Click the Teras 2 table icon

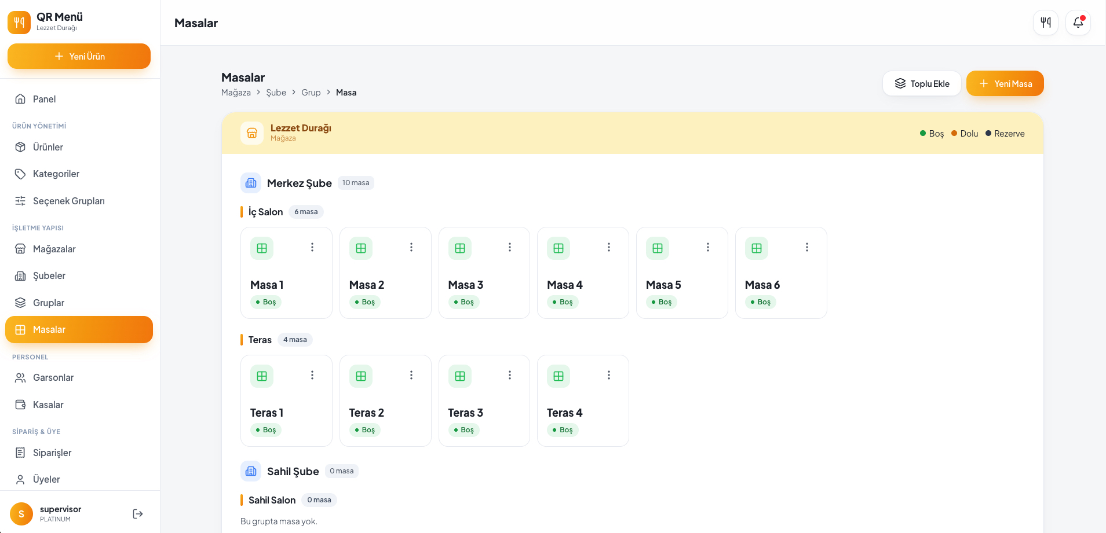361,376
